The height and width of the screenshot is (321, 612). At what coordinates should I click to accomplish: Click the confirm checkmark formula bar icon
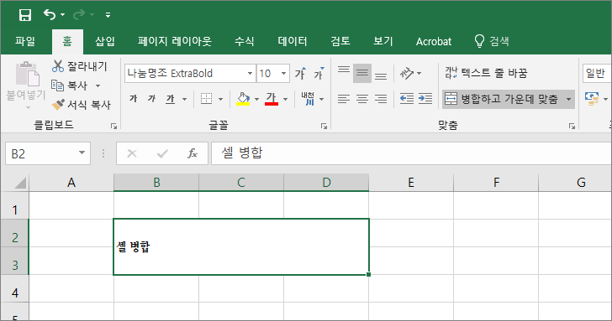[162, 153]
